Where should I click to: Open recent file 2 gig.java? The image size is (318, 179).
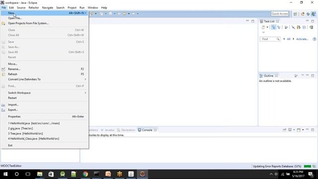coord(45,128)
